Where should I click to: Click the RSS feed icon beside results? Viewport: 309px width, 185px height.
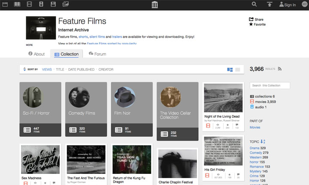pyautogui.click(x=280, y=69)
